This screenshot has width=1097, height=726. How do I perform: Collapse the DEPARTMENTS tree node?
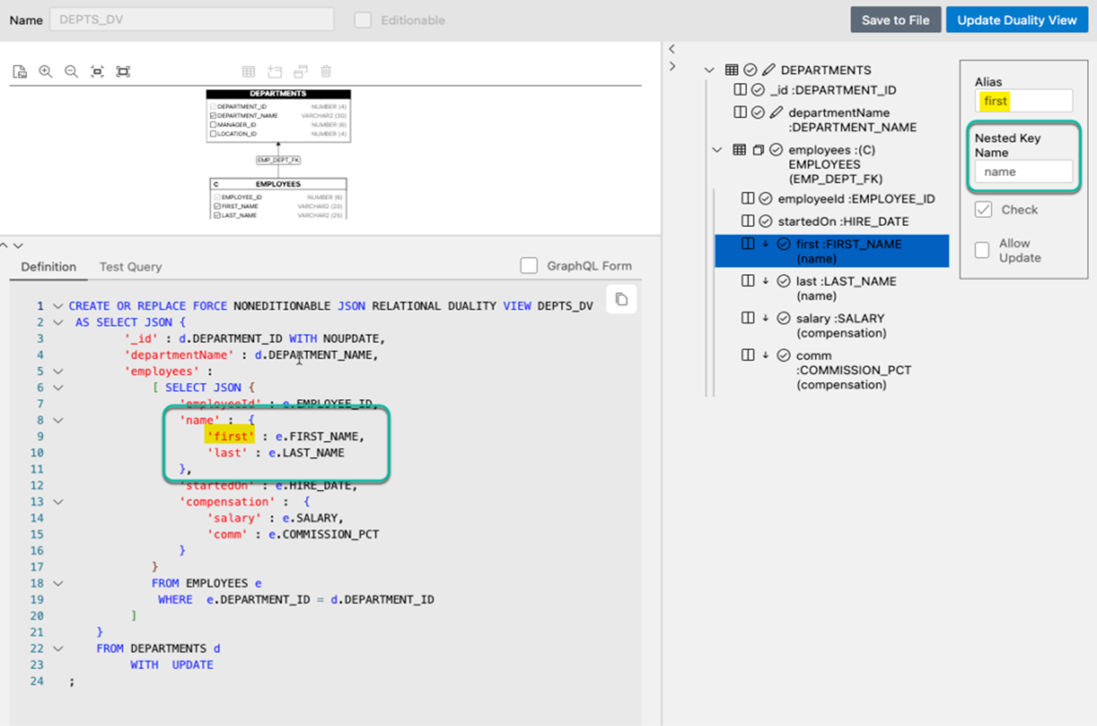click(x=709, y=71)
